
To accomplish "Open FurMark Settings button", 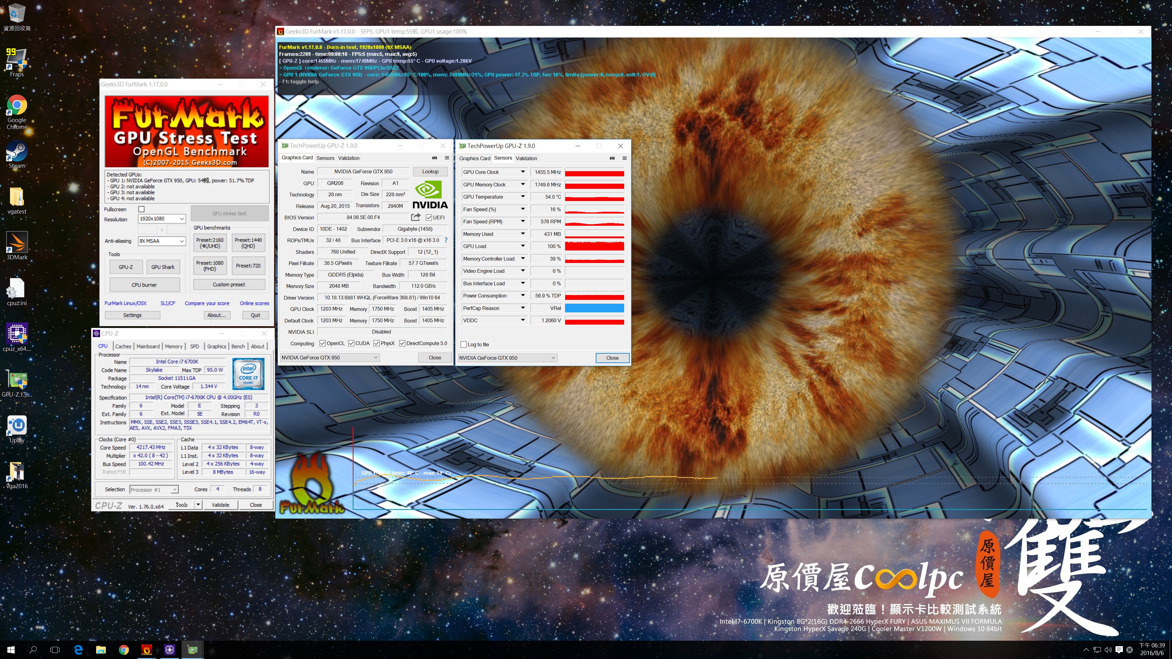I will 132,315.
